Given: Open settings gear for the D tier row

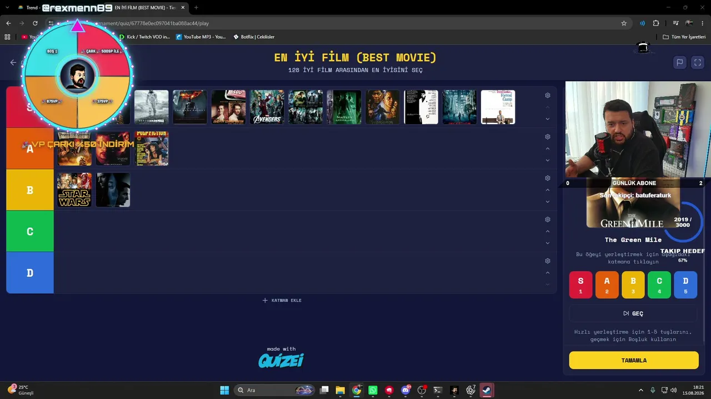Looking at the screenshot, I should click(548, 261).
